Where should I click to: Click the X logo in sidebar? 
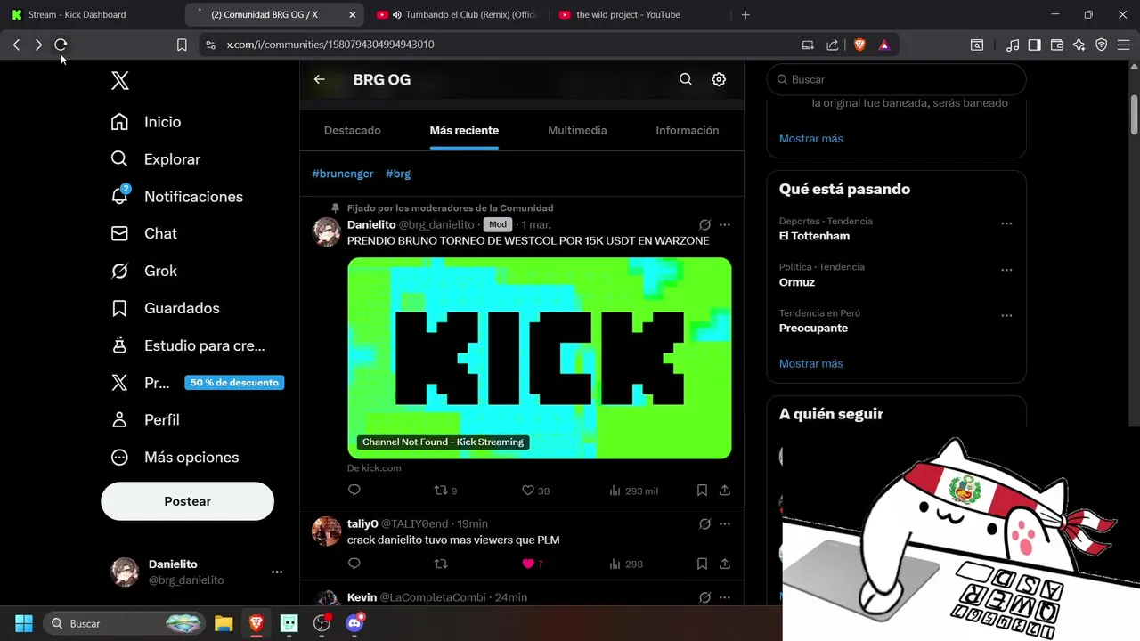(120, 81)
